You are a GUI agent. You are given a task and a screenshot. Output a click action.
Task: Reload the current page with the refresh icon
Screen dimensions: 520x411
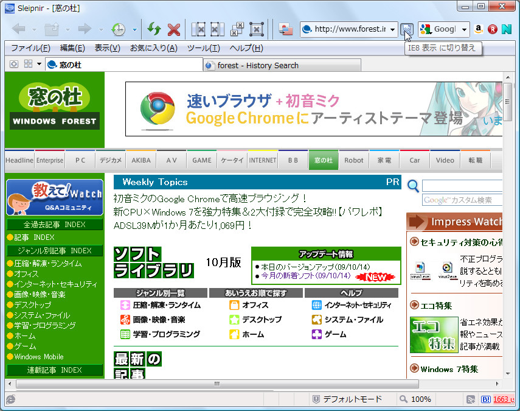pos(153,29)
